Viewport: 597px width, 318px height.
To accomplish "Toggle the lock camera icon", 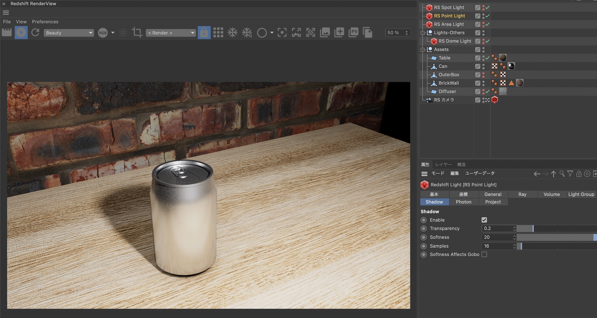I will [x=204, y=33].
